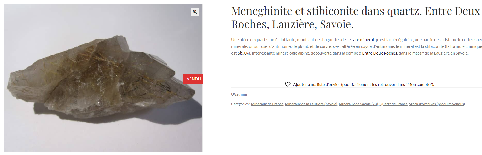Open category 'Minéraux de Savoie (73)'

coord(358,104)
